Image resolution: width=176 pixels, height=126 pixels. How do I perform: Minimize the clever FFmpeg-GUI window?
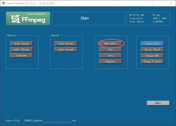pos(152,3)
